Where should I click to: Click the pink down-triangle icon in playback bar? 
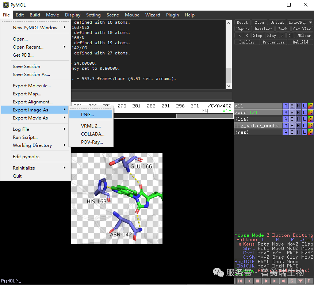tap(300, 281)
